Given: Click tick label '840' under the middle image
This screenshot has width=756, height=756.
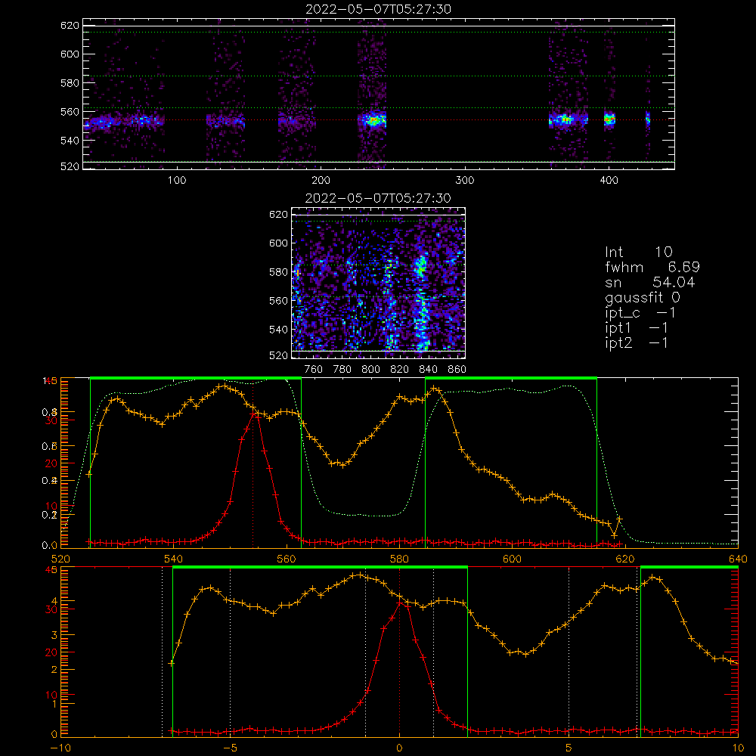Looking at the screenshot, I should tap(428, 370).
